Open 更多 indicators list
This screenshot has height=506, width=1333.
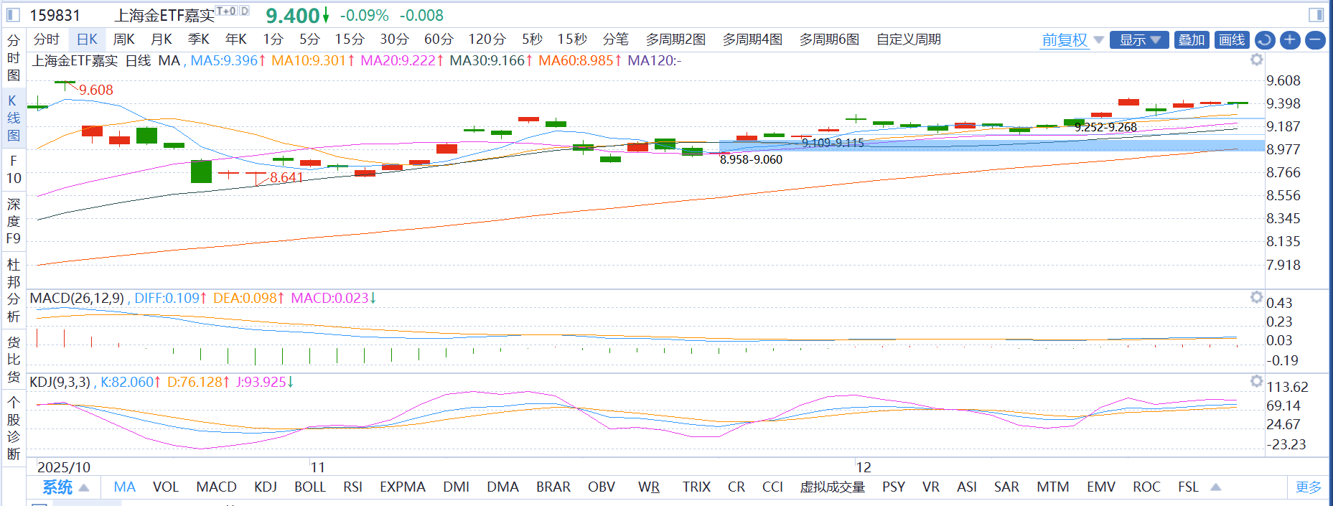tap(1309, 487)
